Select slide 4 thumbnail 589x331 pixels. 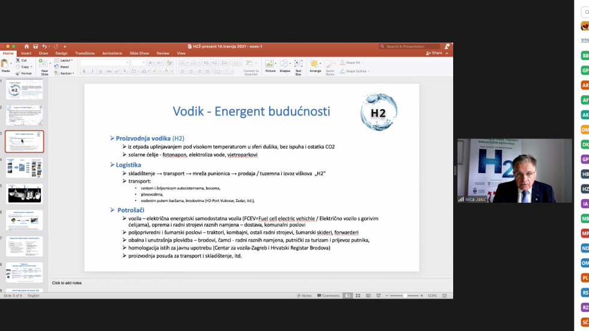[x=25, y=167]
